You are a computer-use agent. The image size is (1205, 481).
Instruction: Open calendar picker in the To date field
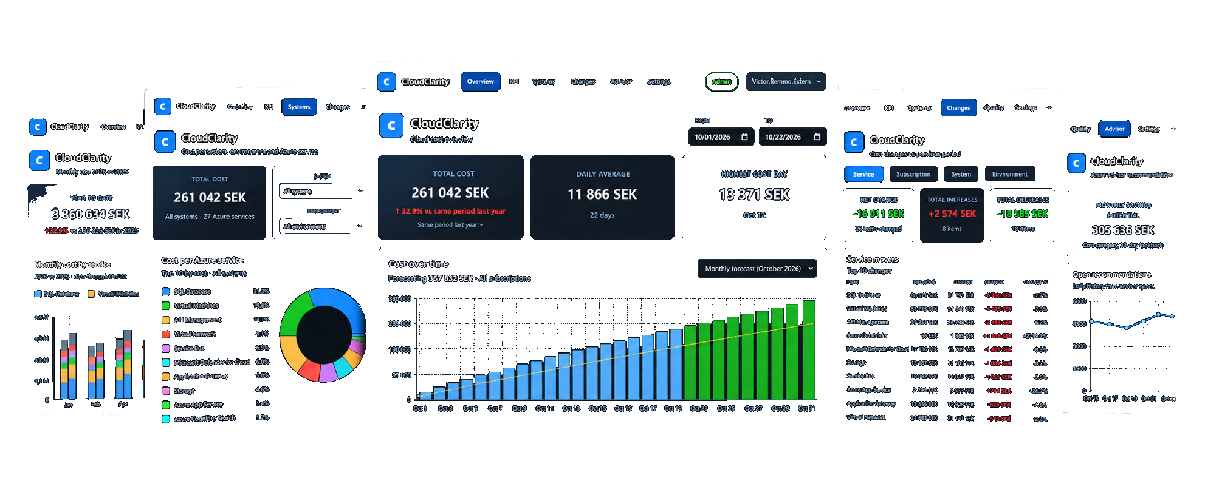point(817,137)
